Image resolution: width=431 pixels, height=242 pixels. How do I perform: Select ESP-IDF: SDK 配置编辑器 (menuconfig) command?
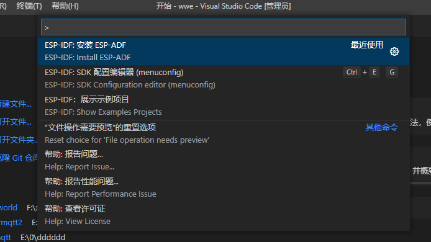pos(224,79)
